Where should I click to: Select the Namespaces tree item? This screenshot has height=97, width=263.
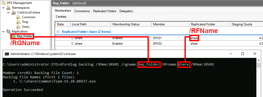click(21, 8)
